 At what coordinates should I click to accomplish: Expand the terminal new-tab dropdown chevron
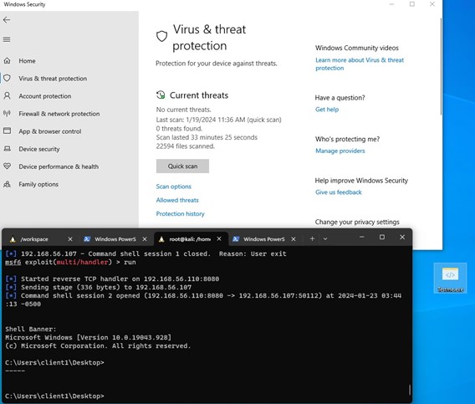[325, 239]
